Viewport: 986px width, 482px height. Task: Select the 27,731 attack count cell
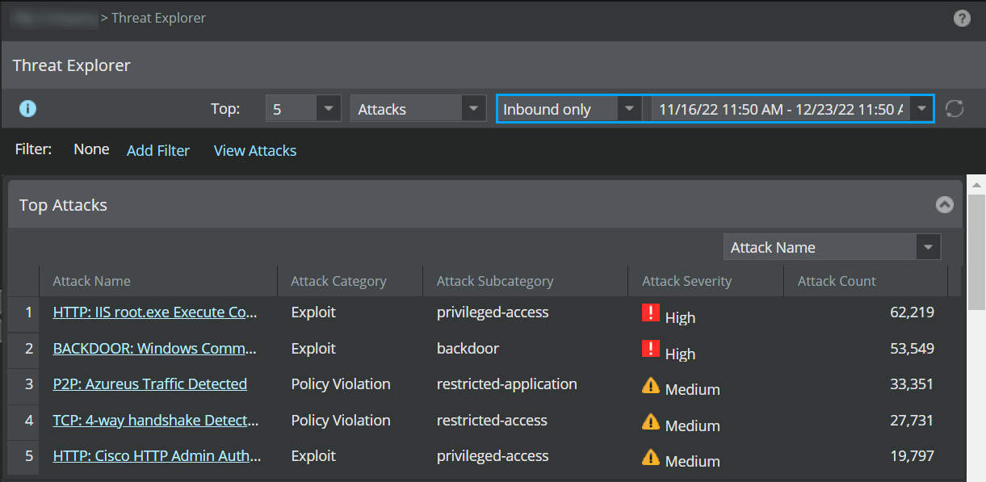coord(866,421)
